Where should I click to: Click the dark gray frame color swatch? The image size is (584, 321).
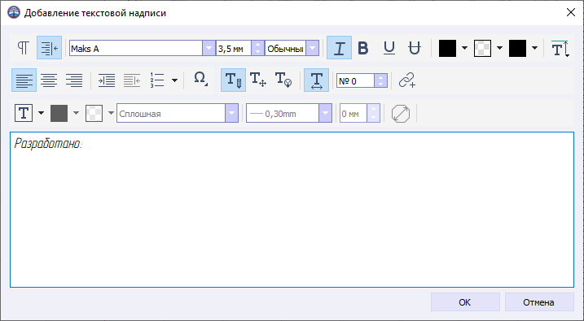59,113
